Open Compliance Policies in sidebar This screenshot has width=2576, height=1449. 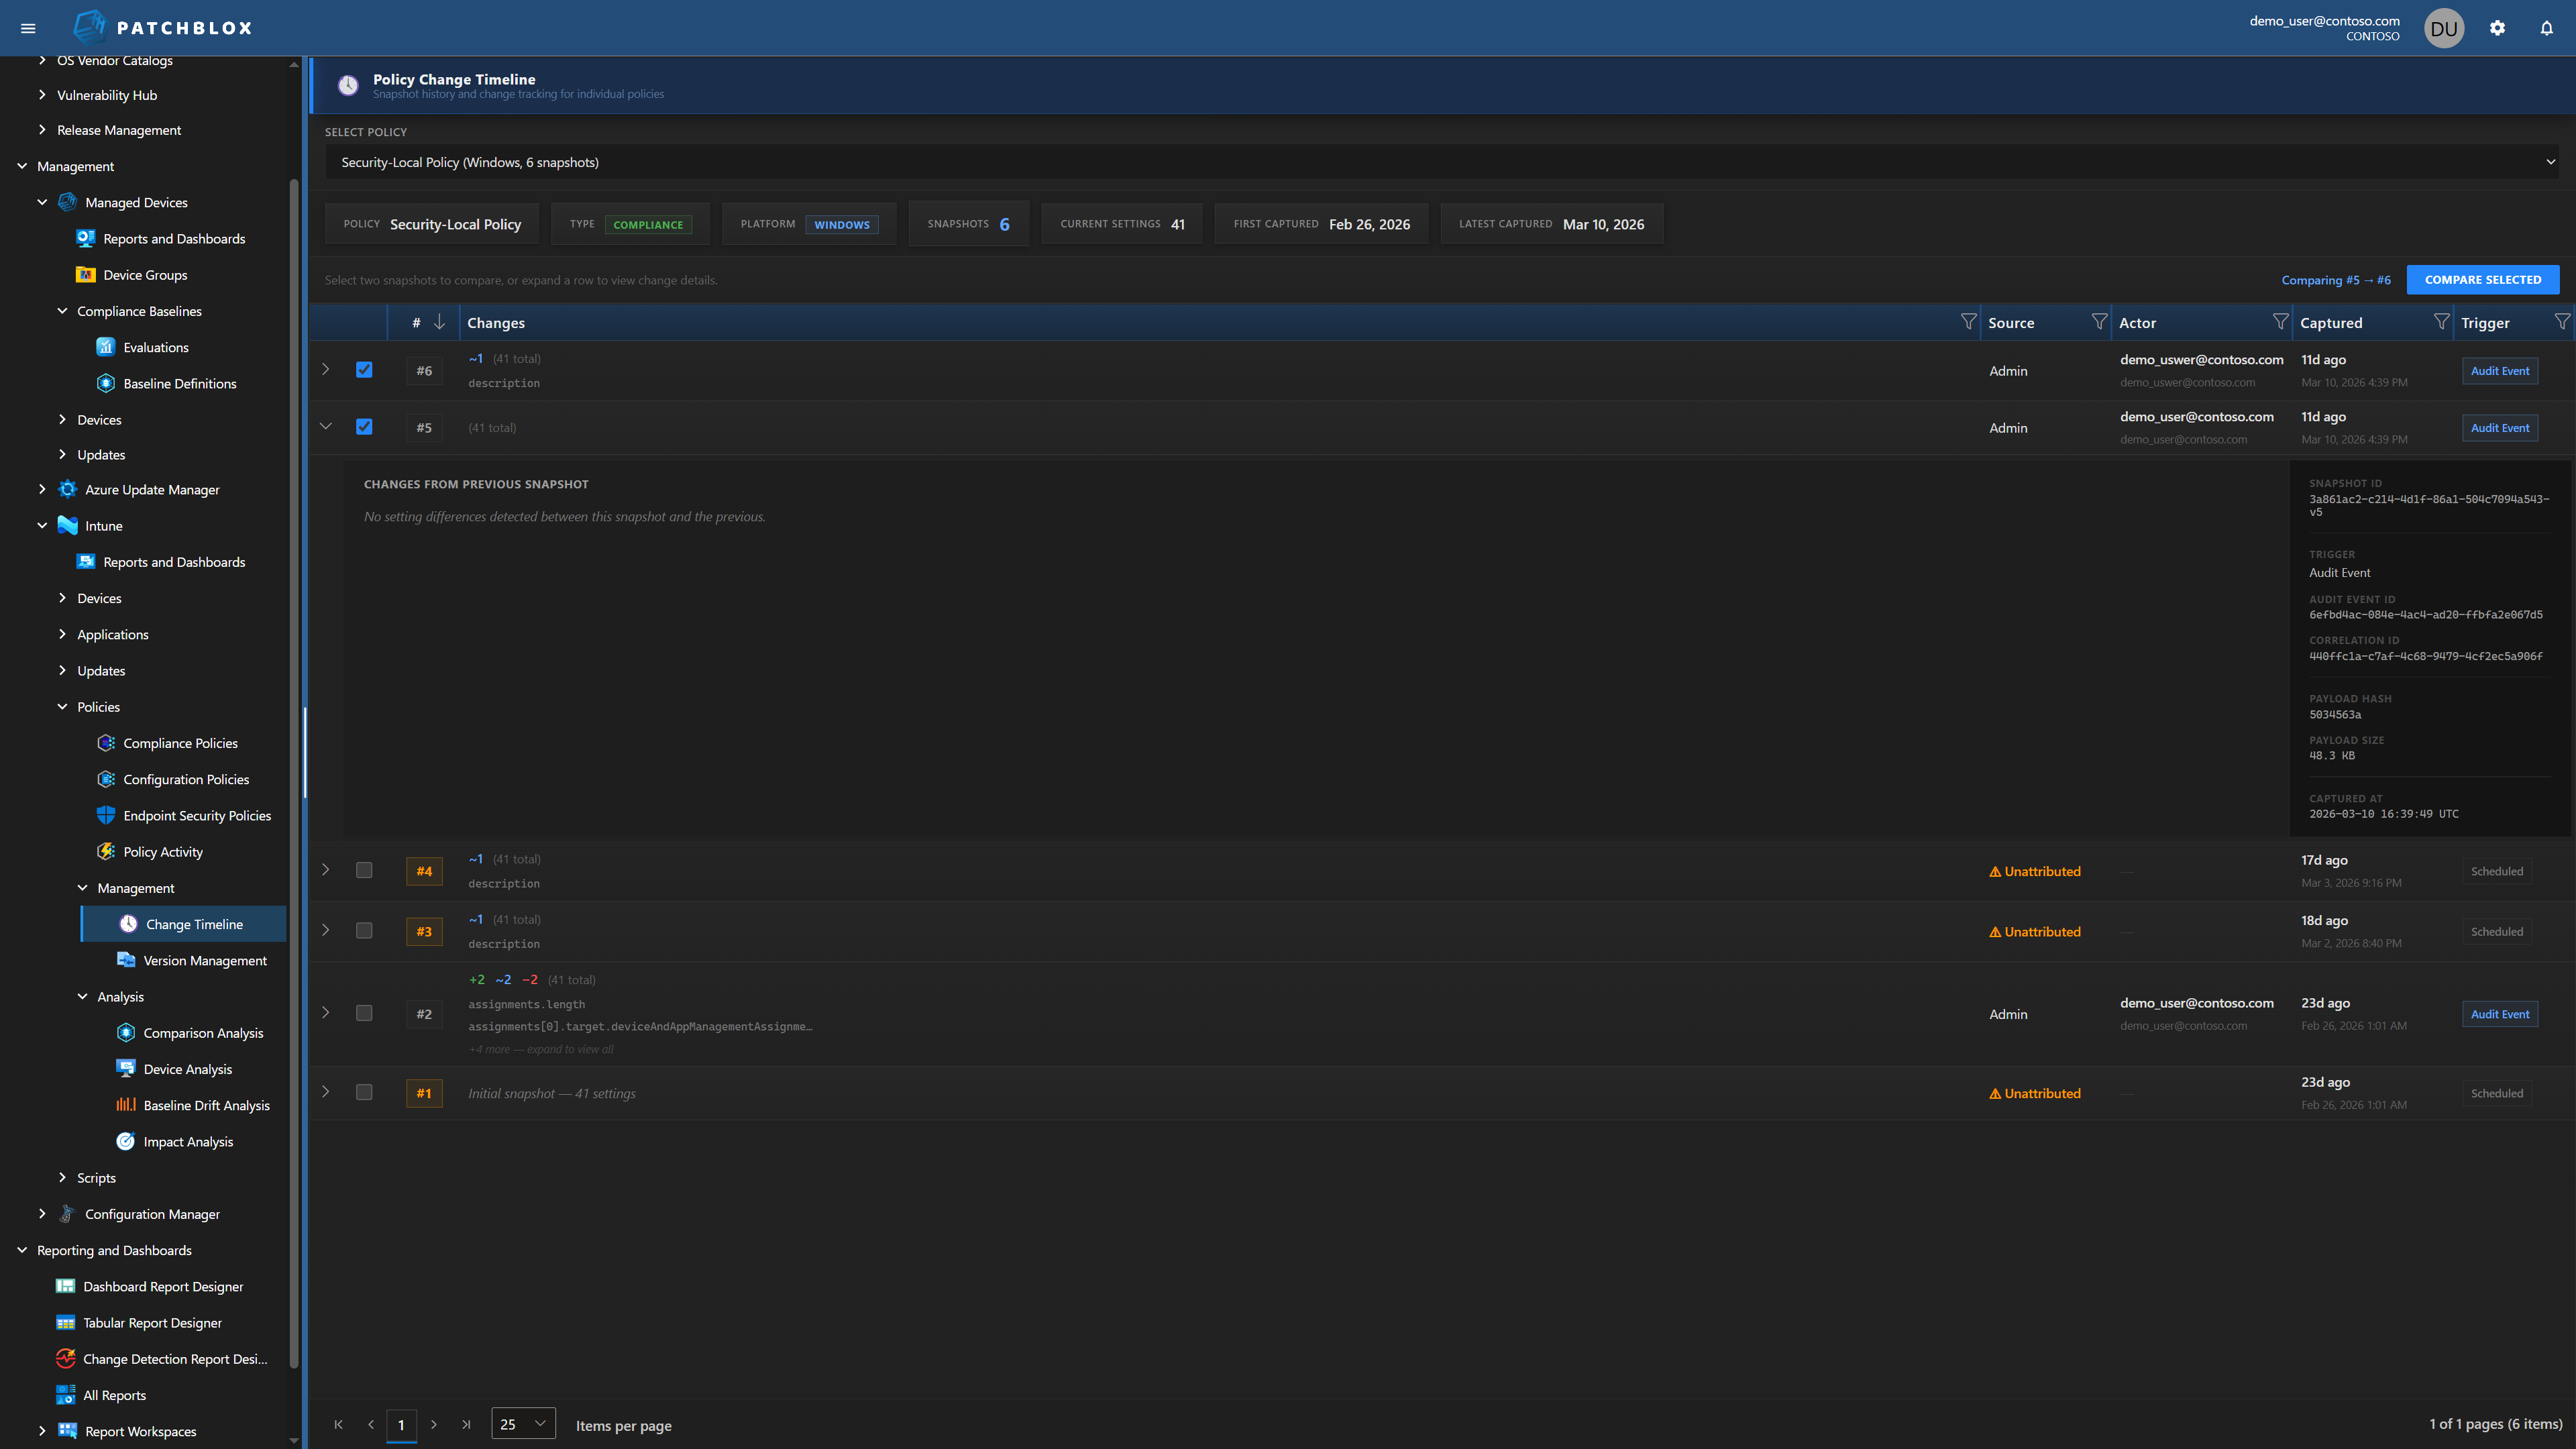pos(180,743)
